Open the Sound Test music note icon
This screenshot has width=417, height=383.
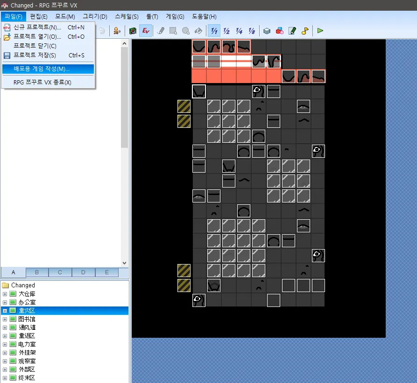point(305,31)
